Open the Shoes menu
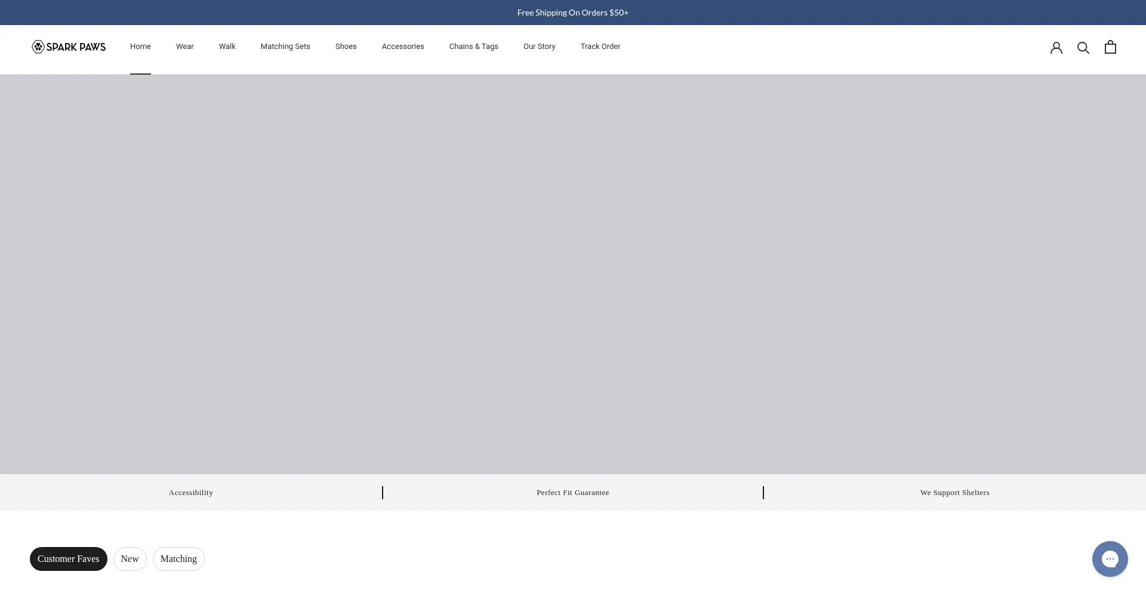1146x593 pixels. (x=346, y=47)
